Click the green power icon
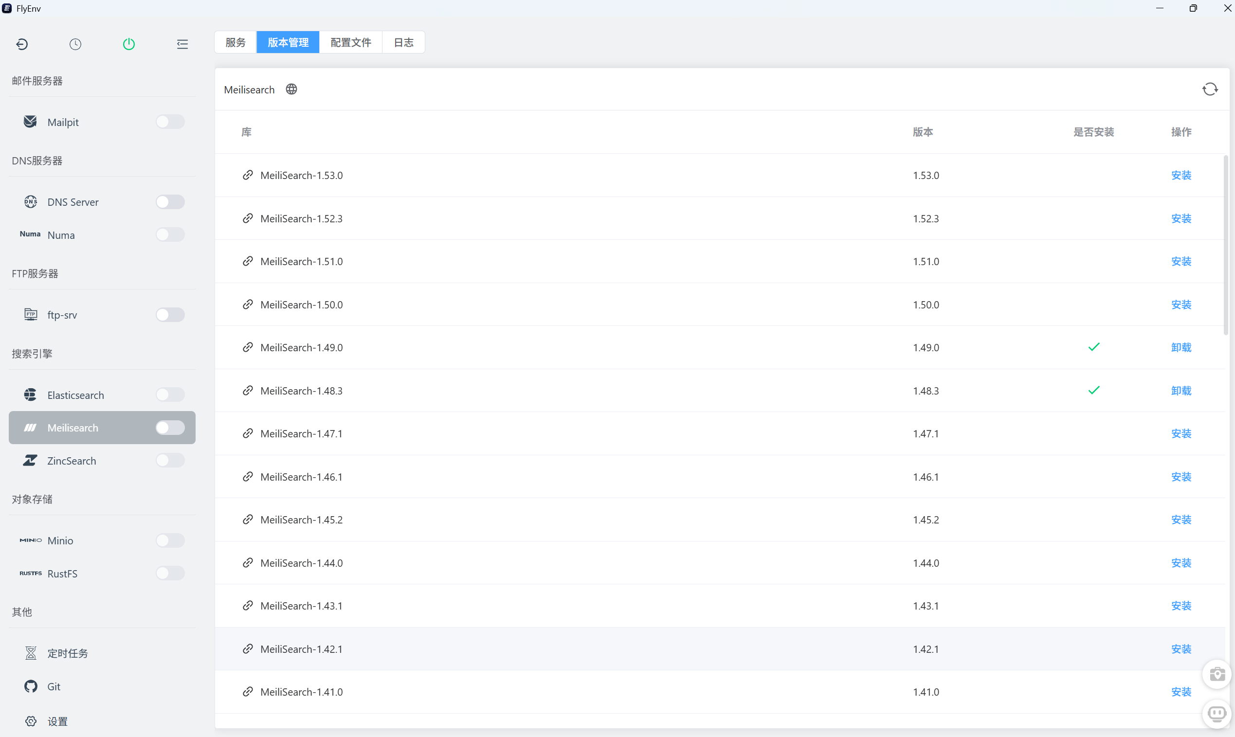The image size is (1235, 737). click(128, 44)
